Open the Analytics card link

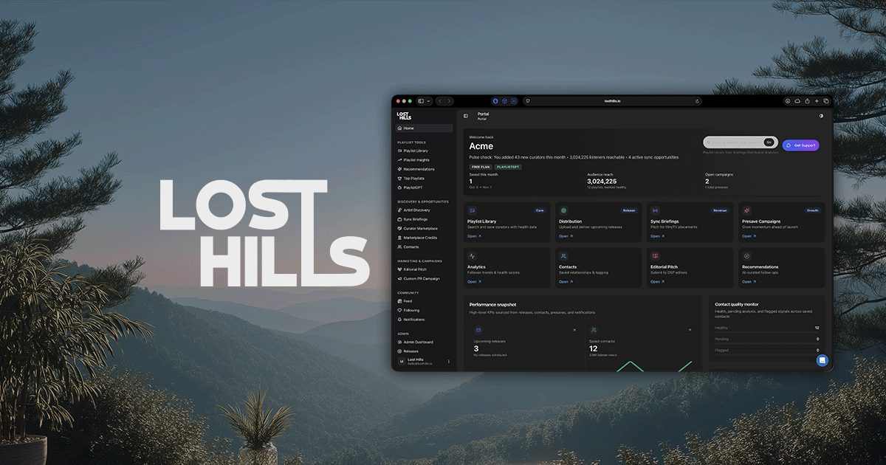pos(474,282)
